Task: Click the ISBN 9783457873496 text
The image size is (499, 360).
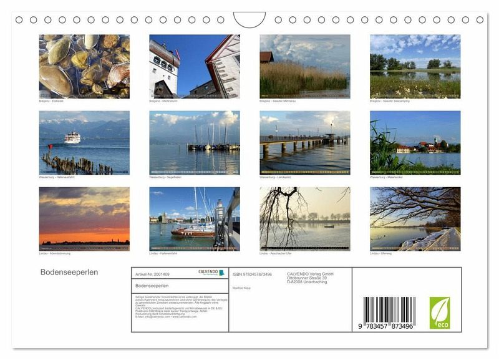Action: pos(252,274)
